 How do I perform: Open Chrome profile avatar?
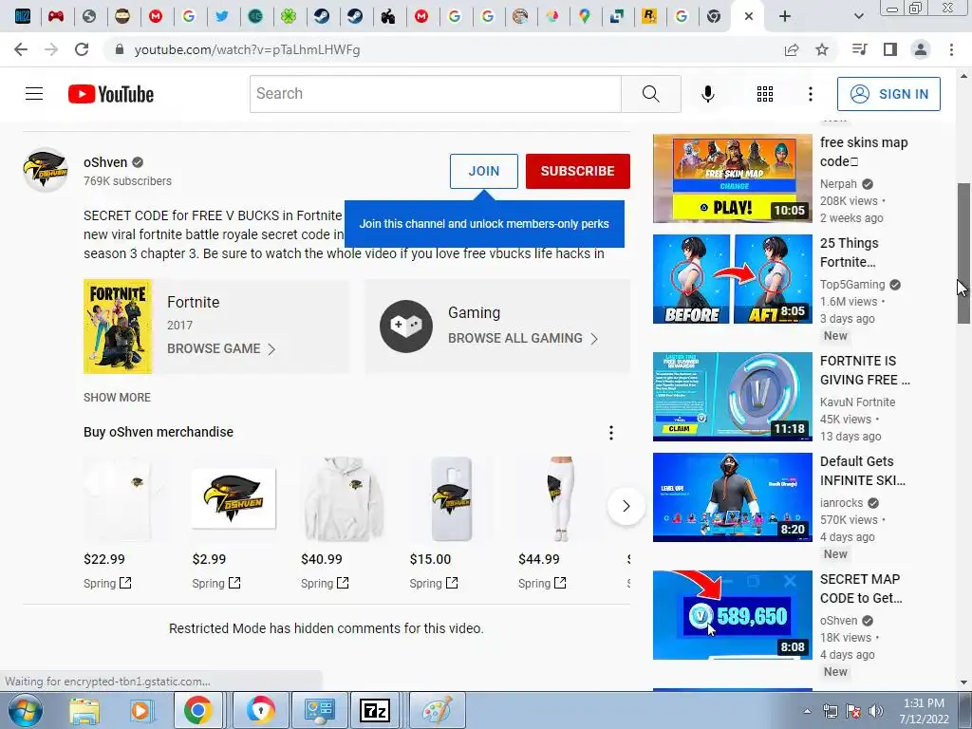pyautogui.click(x=921, y=49)
